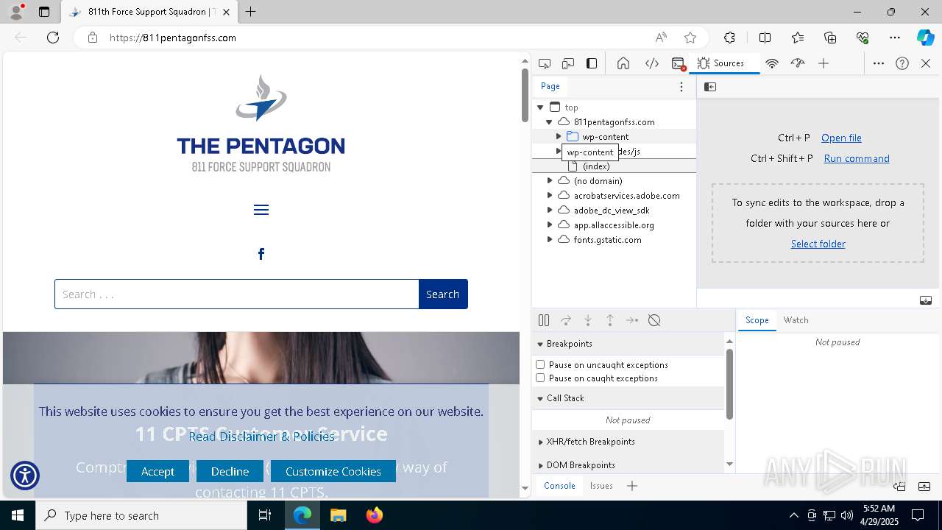Hide the Sources navigator pane
The height and width of the screenshot is (530, 942).
(710, 87)
